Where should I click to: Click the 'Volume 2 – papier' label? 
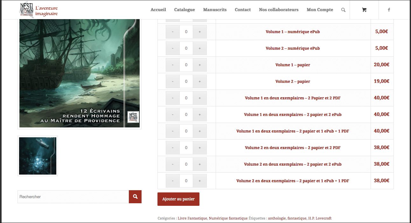[293, 82]
